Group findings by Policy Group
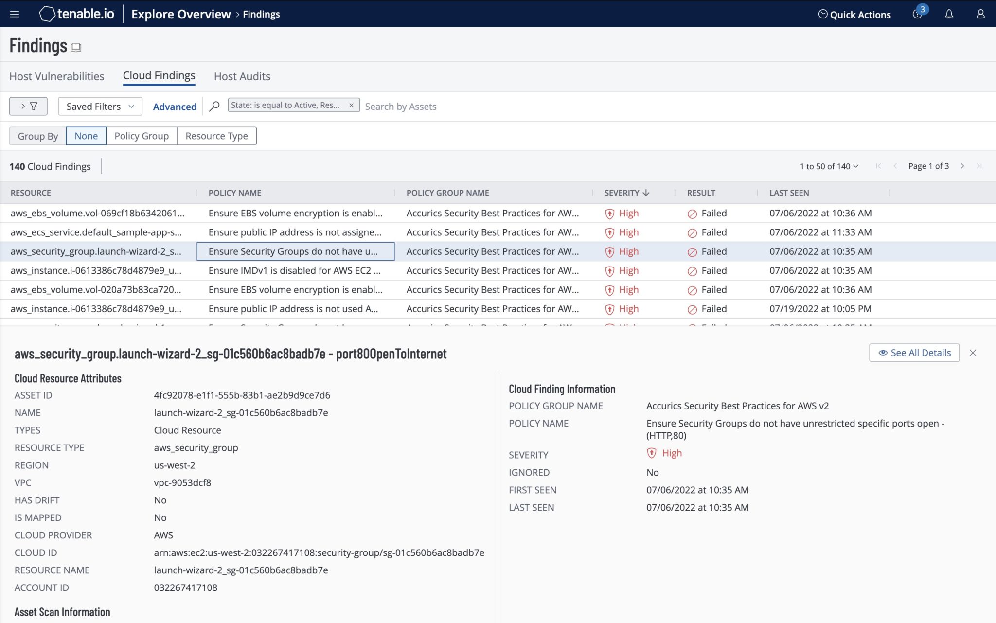 pos(142,136)
